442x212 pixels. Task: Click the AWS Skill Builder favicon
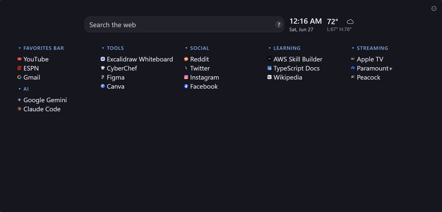[x=269, y=59]
